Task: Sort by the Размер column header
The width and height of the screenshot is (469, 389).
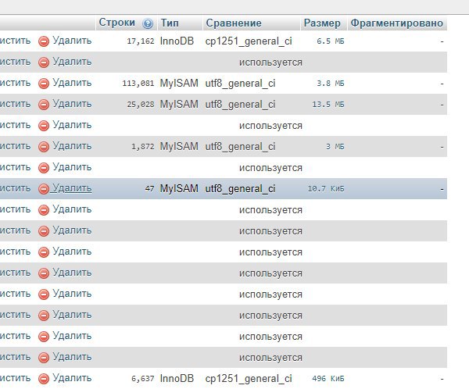Action: click(x=322, y=23)
